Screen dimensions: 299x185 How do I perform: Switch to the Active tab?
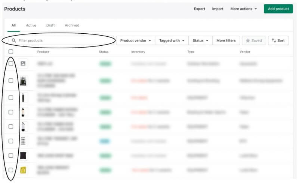click(x=31, y=25)
